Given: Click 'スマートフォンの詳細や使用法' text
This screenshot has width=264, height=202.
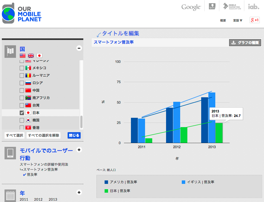Looking at the screenshot, I should click(x=44, y=164).
